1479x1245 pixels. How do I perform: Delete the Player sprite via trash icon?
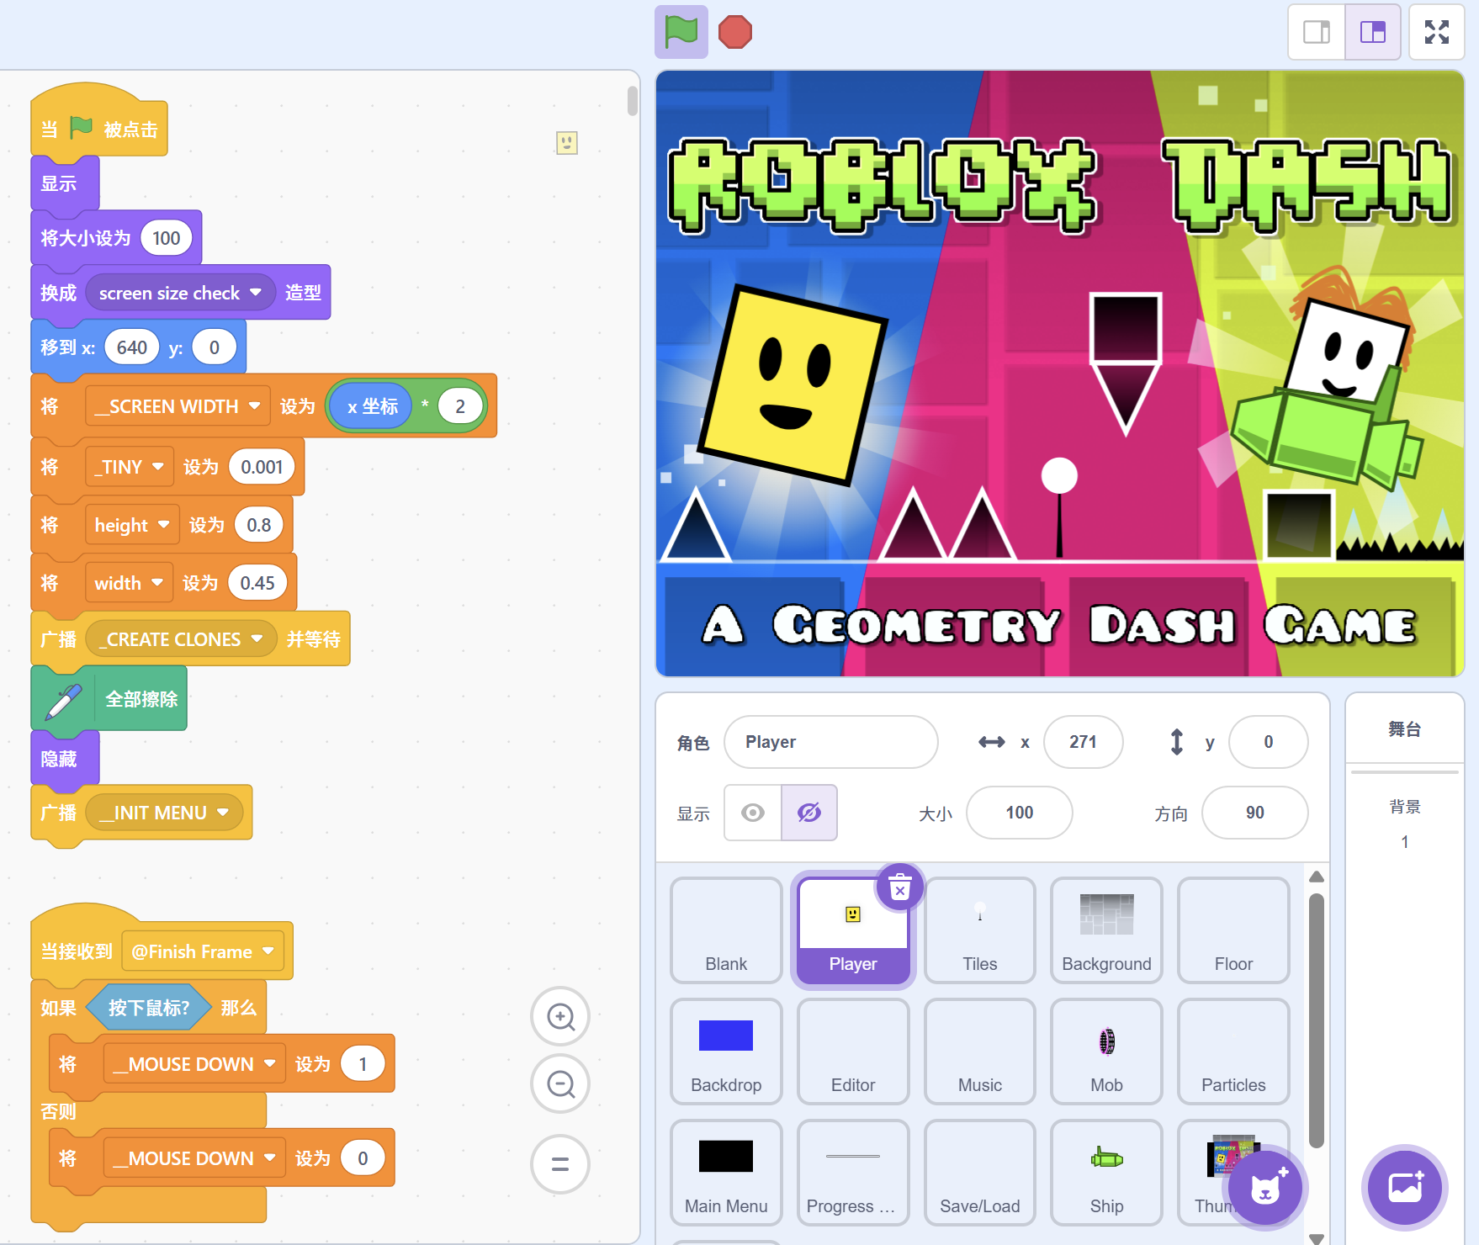click(900, 887)
